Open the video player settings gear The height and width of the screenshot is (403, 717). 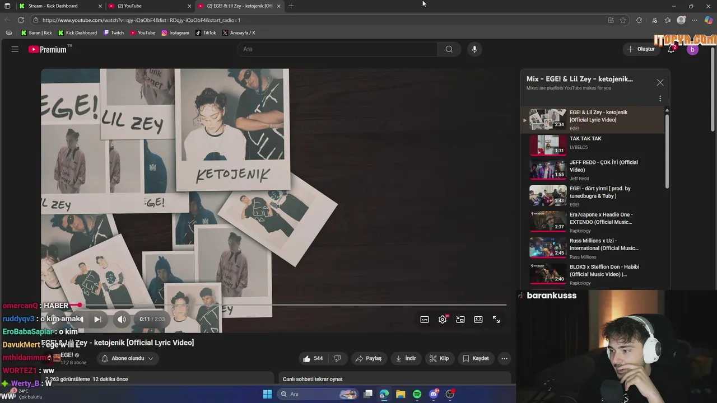tap(443, 319)
